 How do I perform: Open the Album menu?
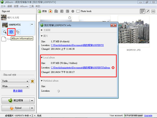tap(24, 6)
